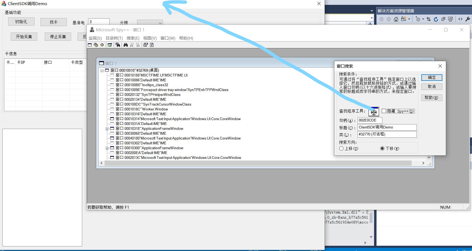Open the 分辨 dropdown in ClientSDK Demo
472x251 pixels.
[x=160, y=23]
